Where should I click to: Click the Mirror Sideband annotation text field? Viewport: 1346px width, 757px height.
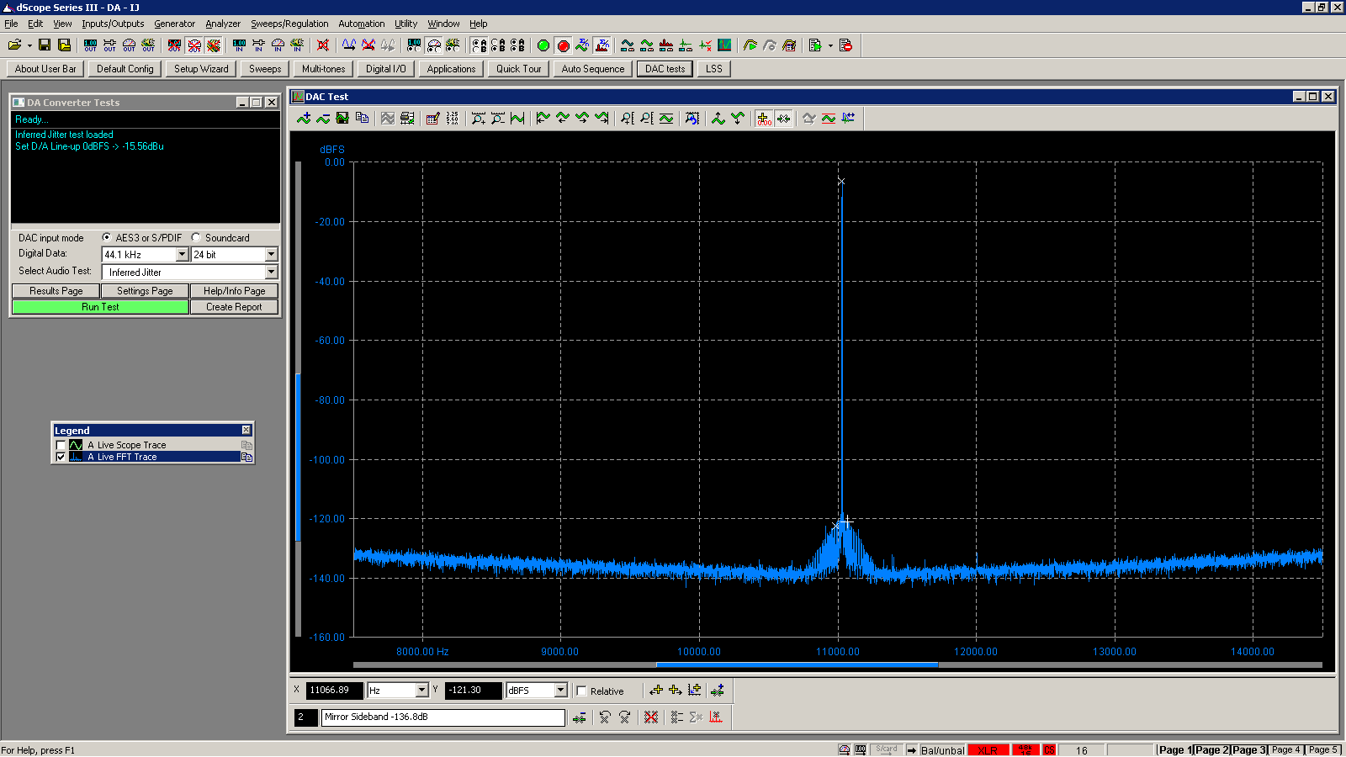coord(442,717)
